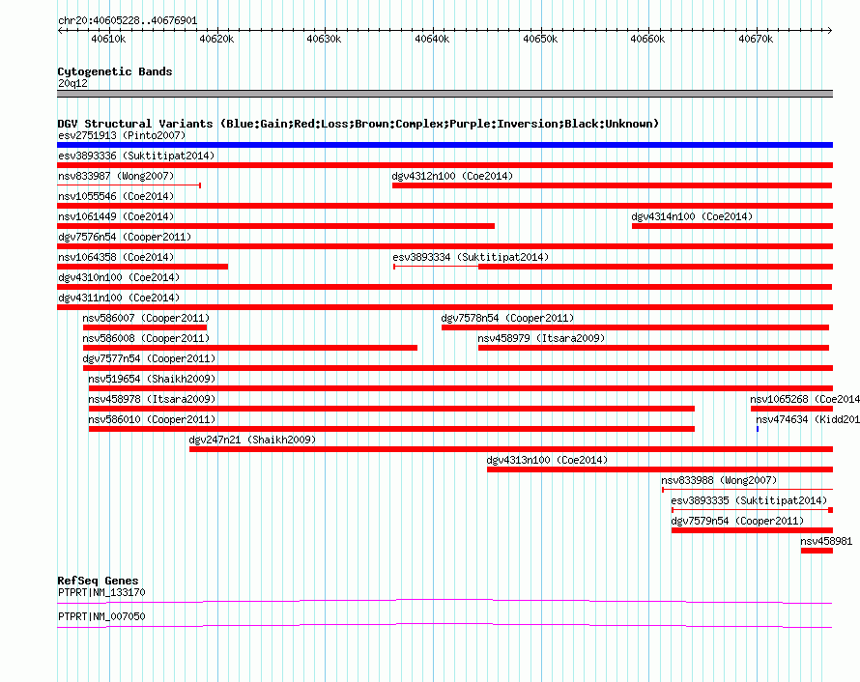860x682 pixels.
Task: Click the red nsv458981 loss bar
Action: pyautogui.click(x=817, y=551)
